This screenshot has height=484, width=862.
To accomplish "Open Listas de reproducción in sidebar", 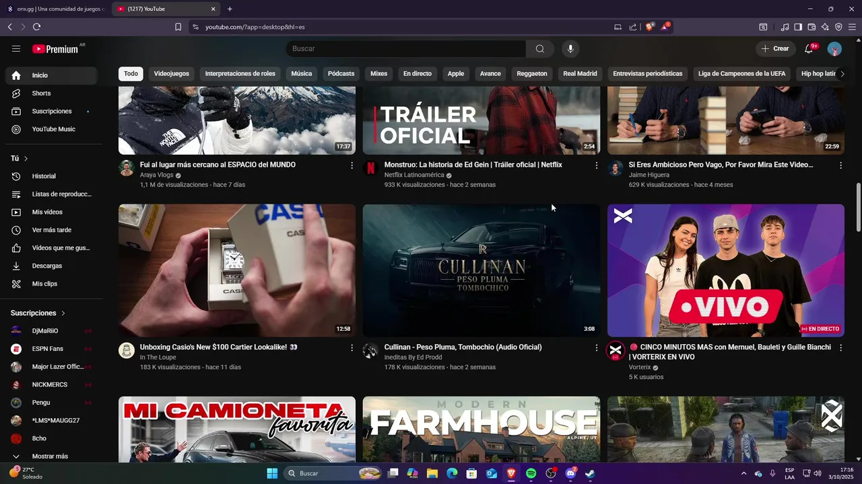I will tap(51, 194).
